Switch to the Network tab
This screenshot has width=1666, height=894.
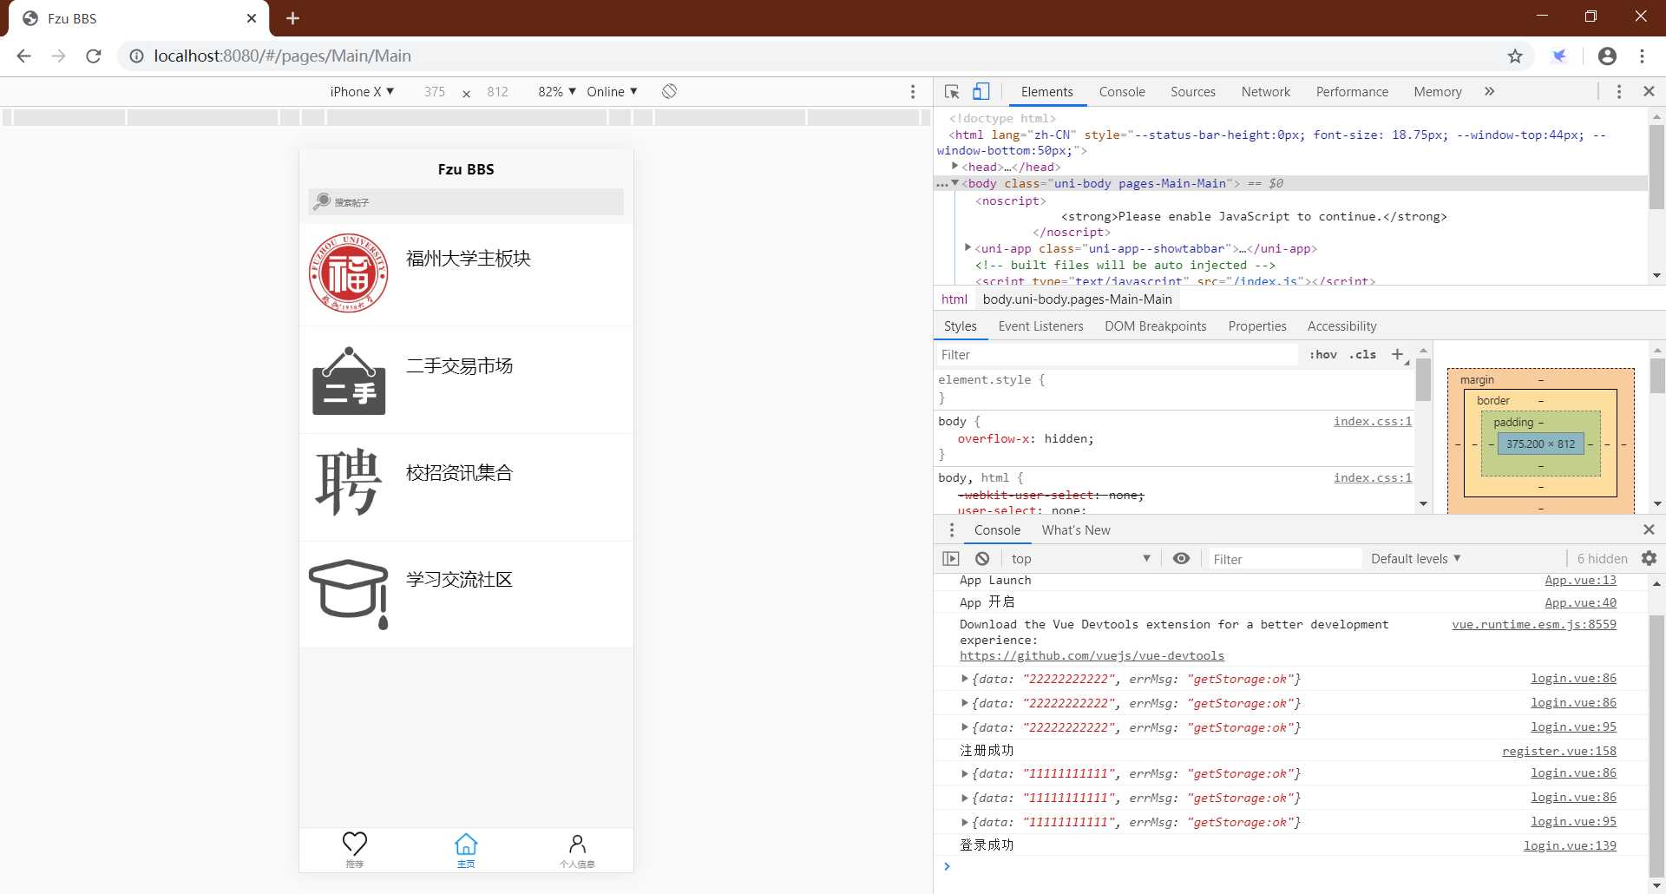(x=1265, y=91)
